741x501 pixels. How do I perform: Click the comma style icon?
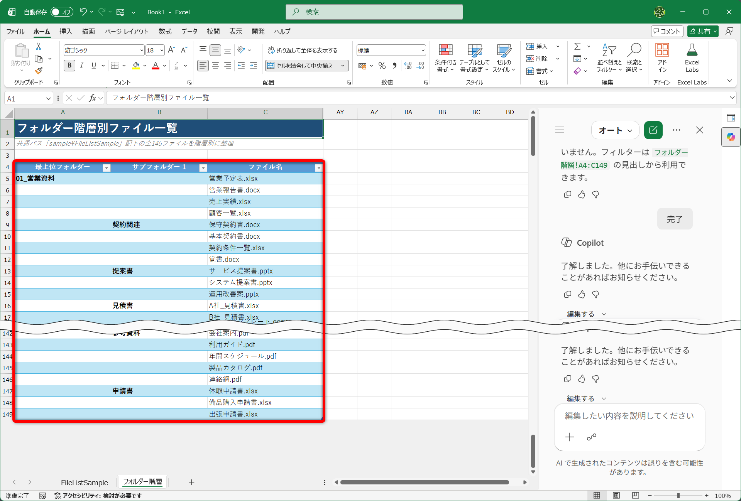tap(394, 66)
